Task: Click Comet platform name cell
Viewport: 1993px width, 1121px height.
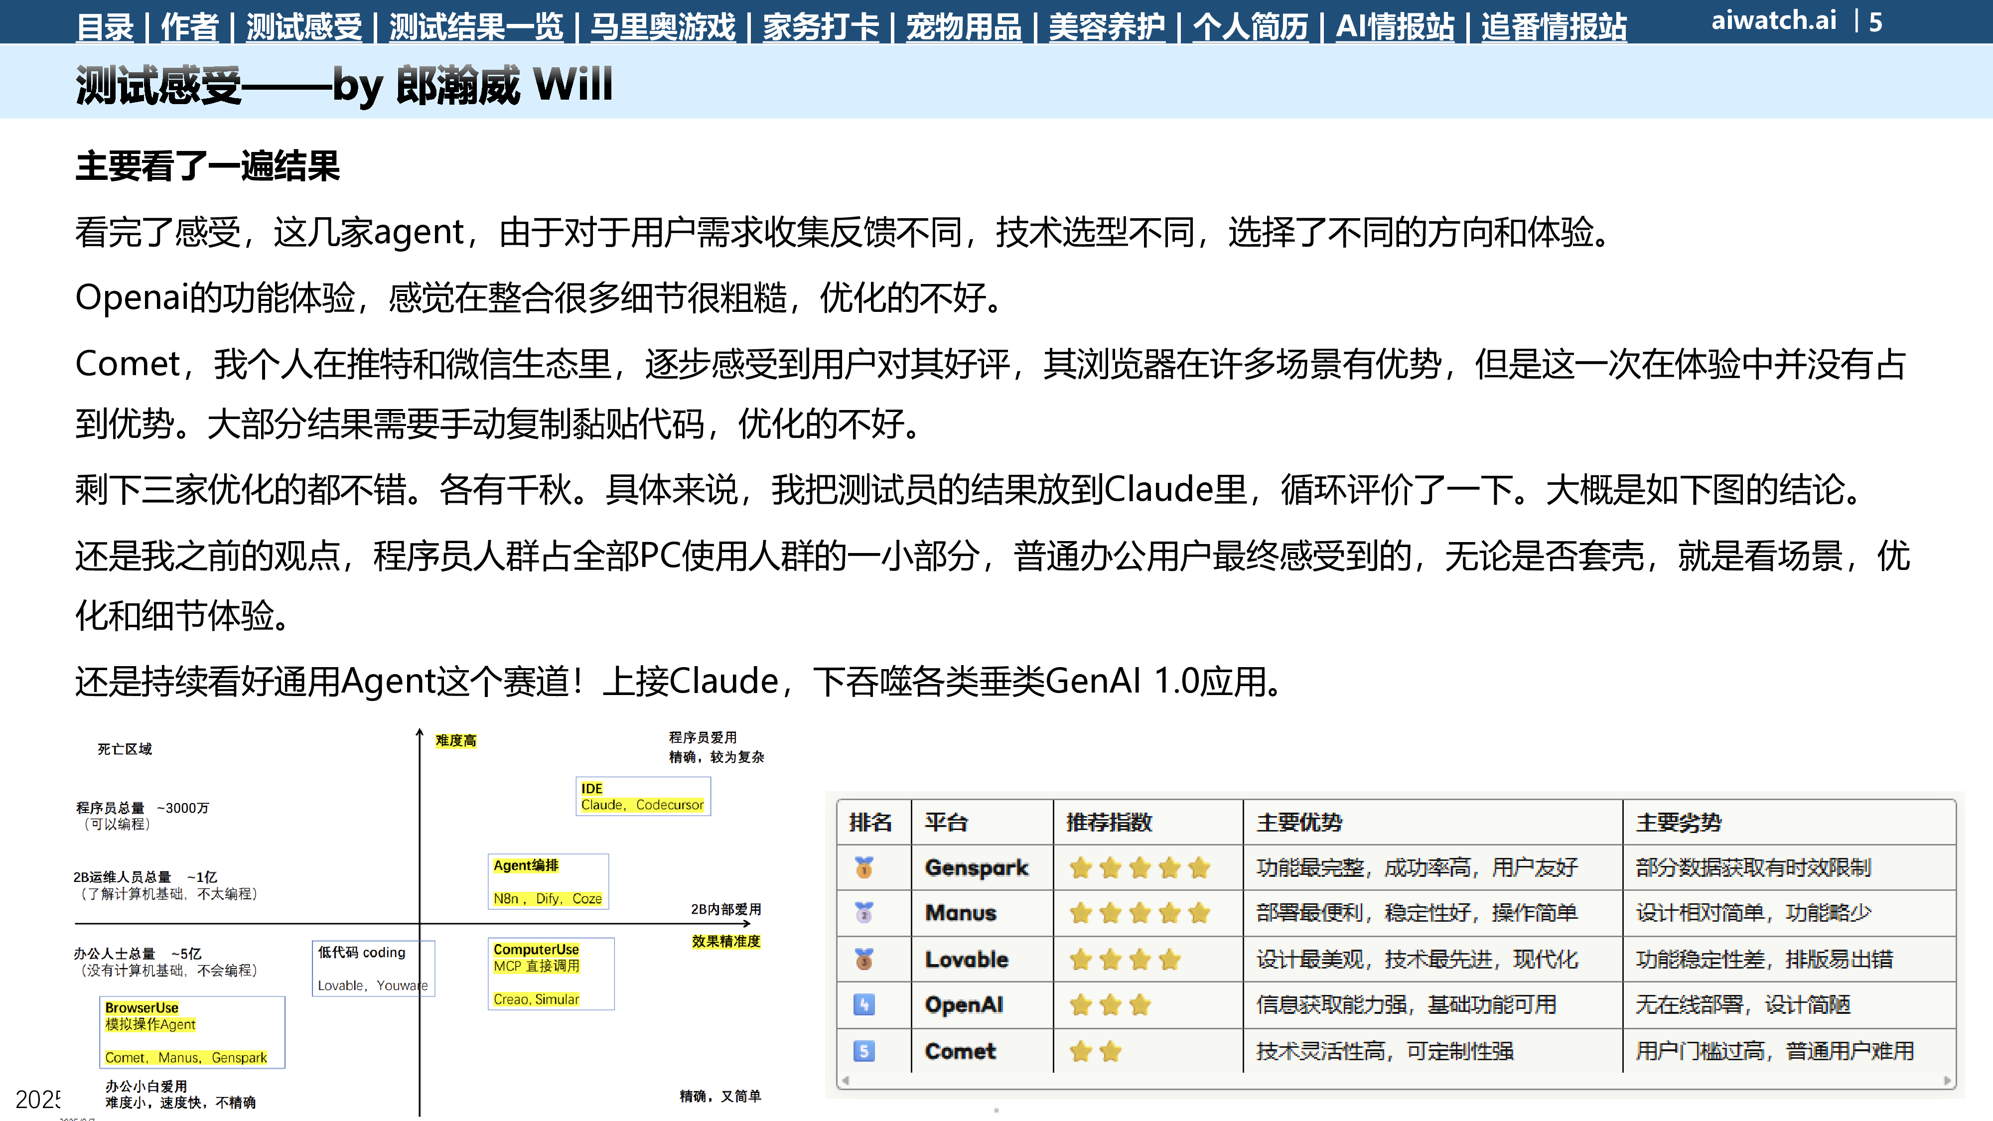Action: tap(960, 1051)
